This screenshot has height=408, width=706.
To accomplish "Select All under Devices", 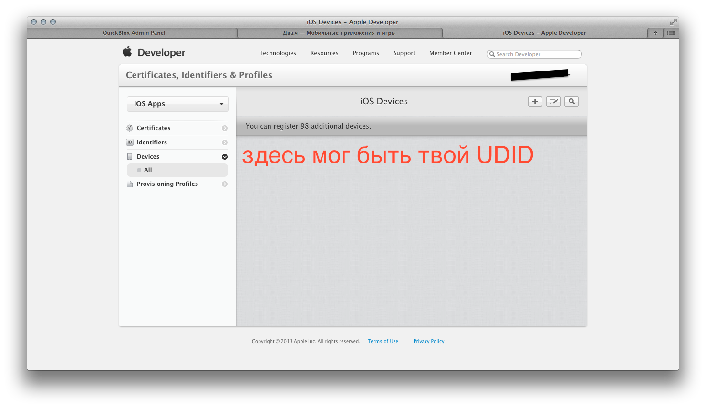I will pos(177,170).
